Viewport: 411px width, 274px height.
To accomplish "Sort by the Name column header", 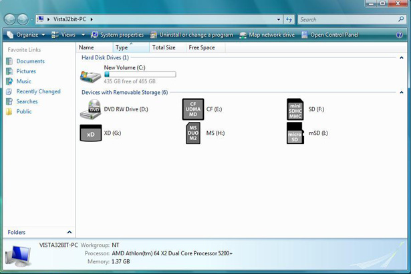I will click(95, 47).
